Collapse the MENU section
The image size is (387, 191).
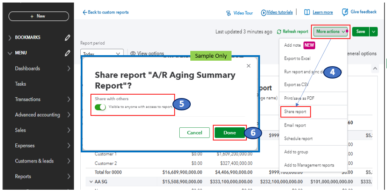pyautogui.click(x=10, y=53)
